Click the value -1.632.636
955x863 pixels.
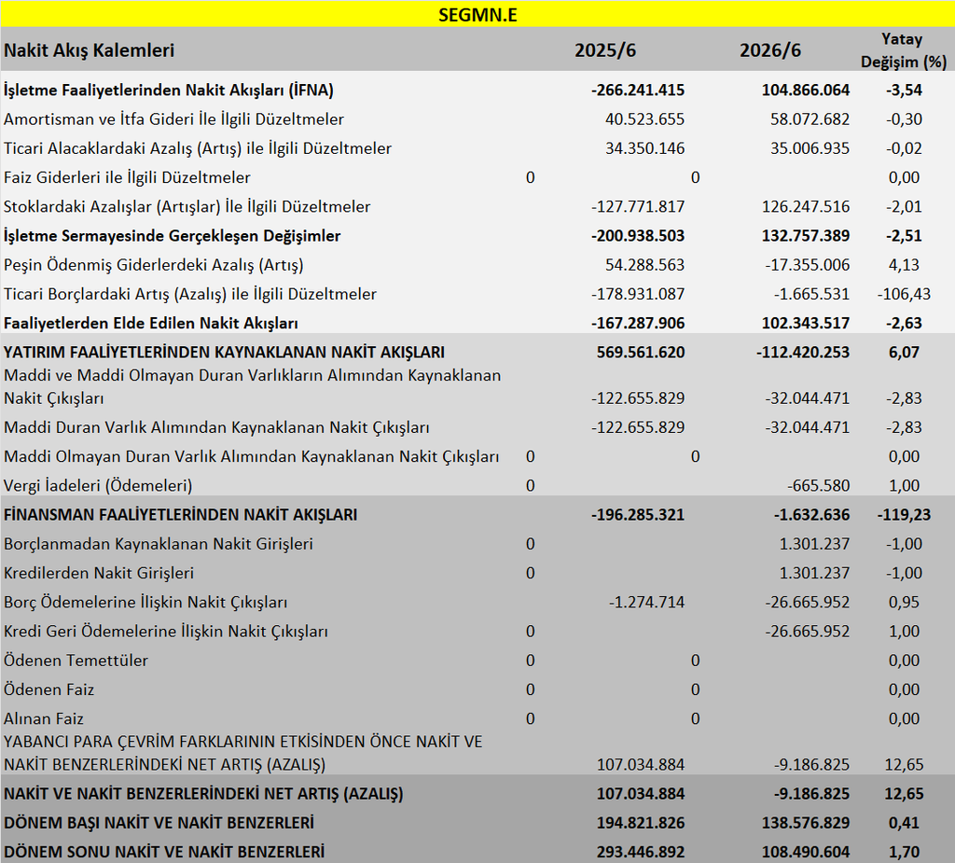pyautogui.click(x=811, y=515)
